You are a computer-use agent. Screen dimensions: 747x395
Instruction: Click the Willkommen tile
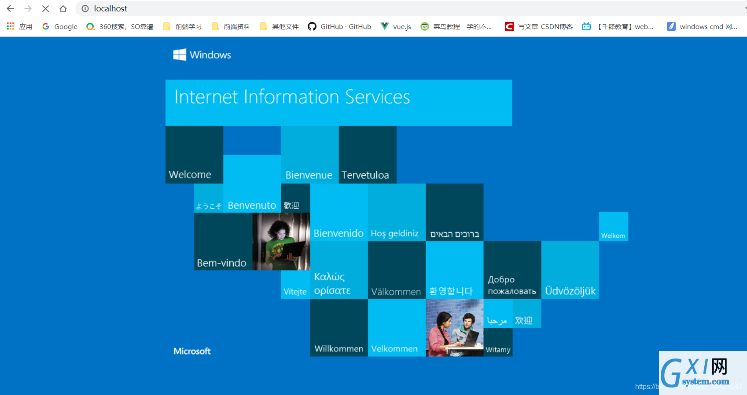tap(339, 328)
